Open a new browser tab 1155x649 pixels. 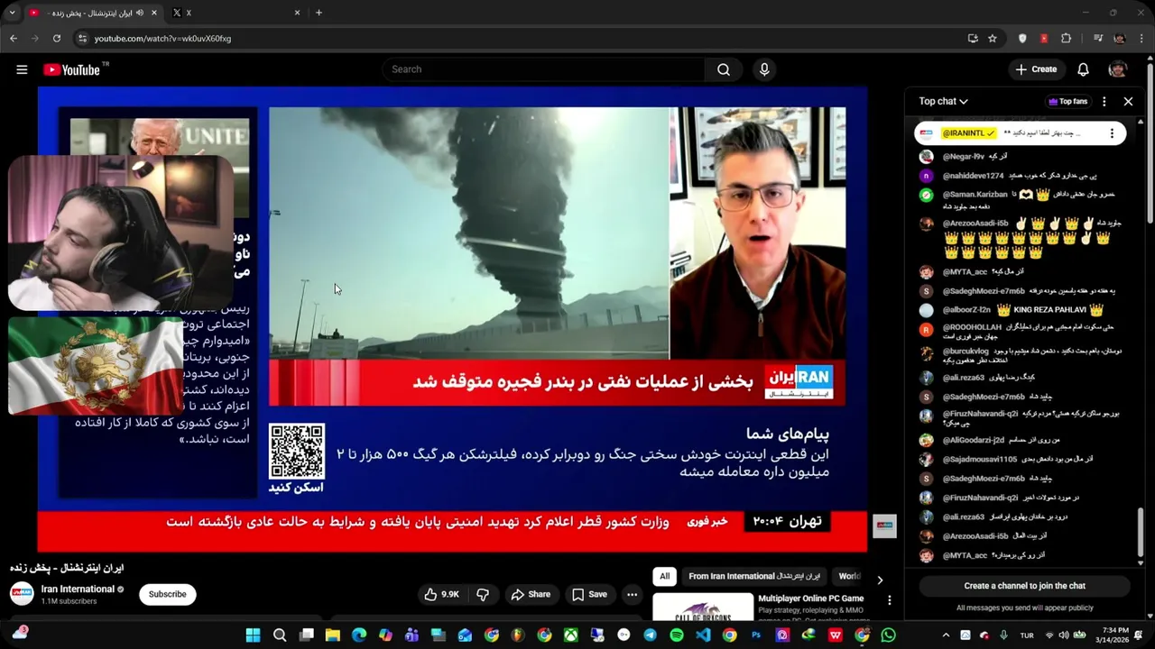pyautogui.click(x=319, y=13)
